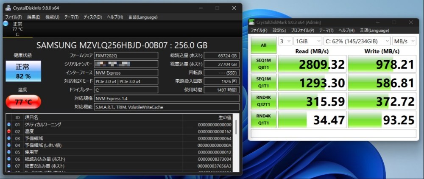The height and width of the screenshot is (179, 424).
Task: Open 設定(S) menu in CrystalDiskMark
Action: click(x=279, y=30)
